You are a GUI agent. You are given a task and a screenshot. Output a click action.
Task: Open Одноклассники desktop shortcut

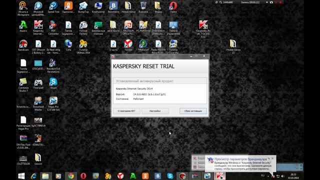click(68, 7)
